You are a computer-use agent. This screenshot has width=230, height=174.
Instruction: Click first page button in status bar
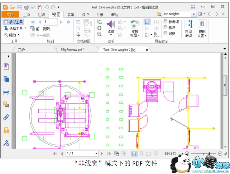pyautogui.click(x=55, y=154)
